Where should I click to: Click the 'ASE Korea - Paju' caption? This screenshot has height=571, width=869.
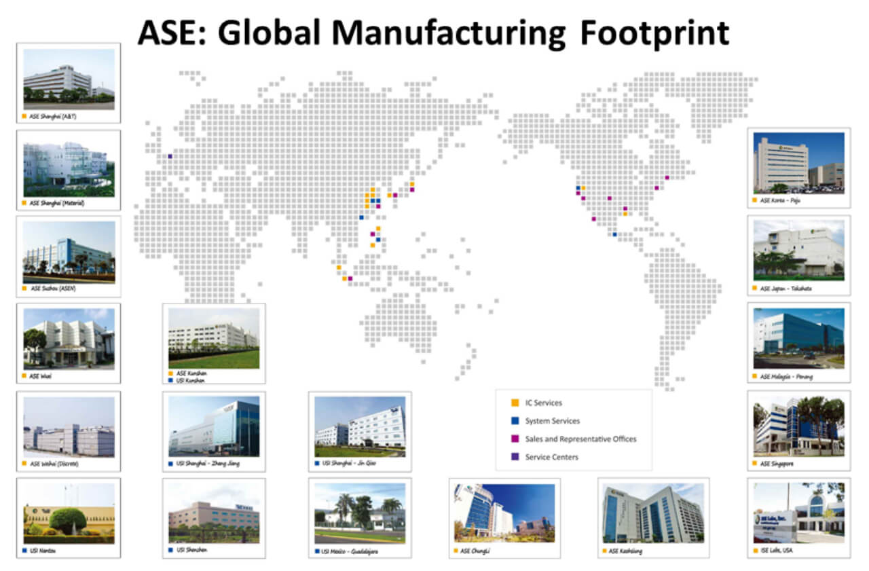[x=781, y=201]
